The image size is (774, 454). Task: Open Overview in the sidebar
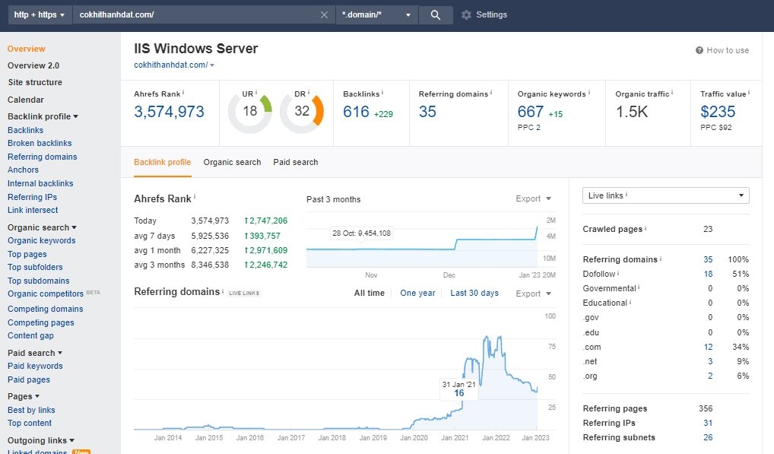click(26, 49)
